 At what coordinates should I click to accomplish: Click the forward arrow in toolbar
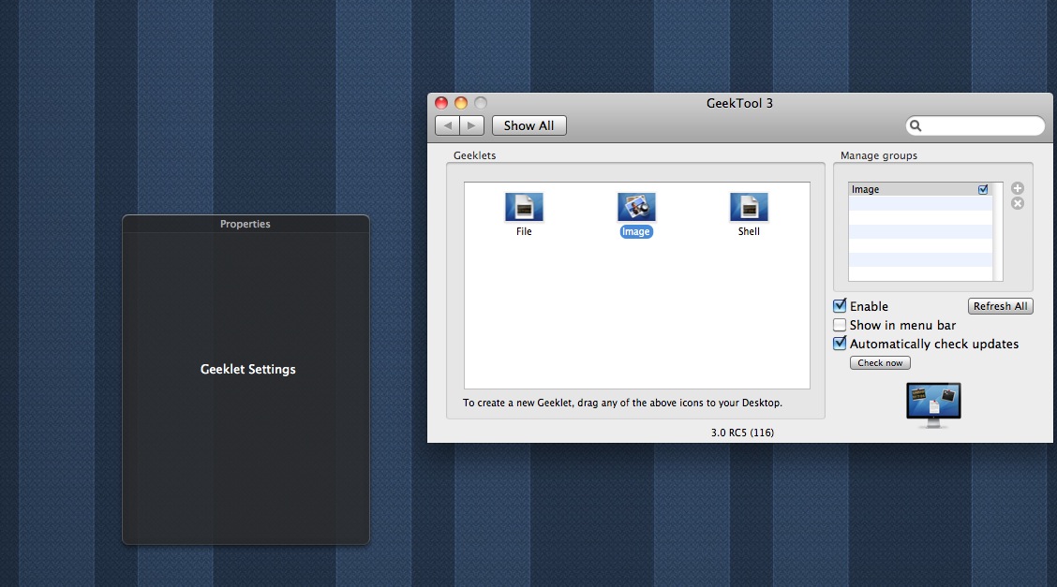472,125
